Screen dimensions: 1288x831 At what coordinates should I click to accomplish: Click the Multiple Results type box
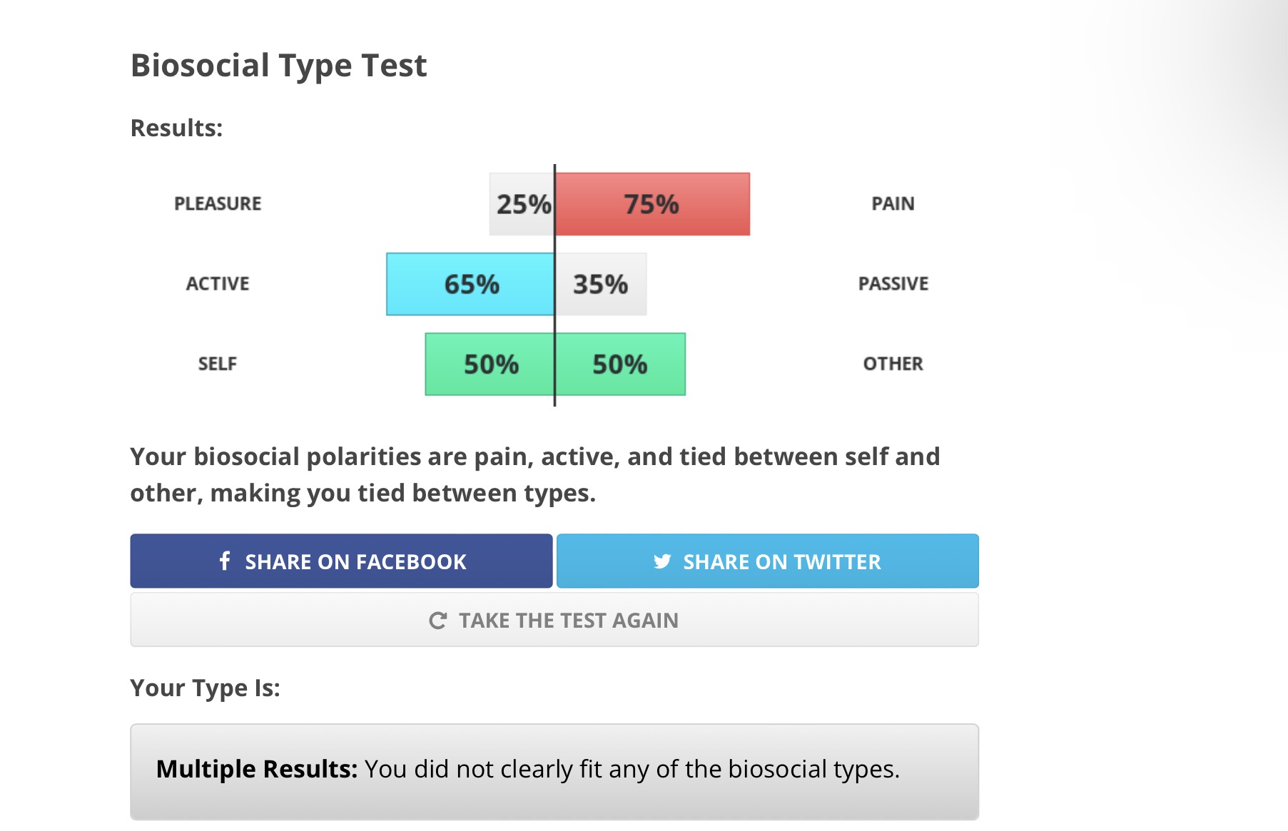point(554,771)
